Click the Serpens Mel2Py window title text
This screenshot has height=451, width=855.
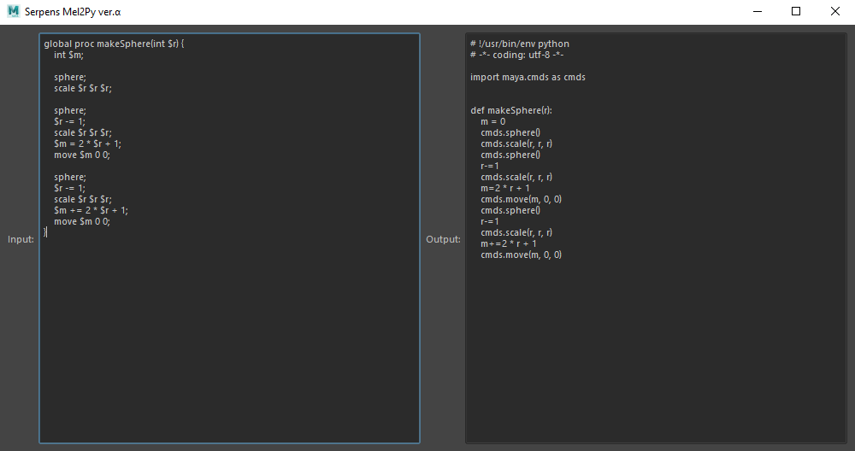point(73,12)
